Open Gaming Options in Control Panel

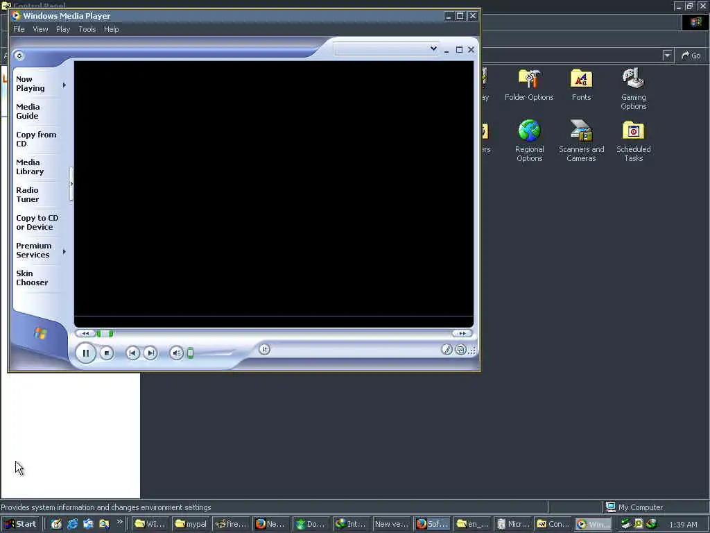(x=634, y=89)
